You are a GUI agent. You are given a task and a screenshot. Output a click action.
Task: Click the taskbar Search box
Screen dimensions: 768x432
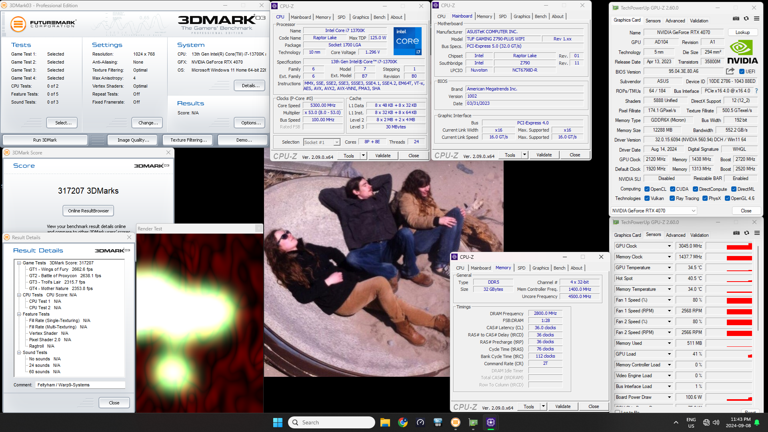(x=332, y=422)
